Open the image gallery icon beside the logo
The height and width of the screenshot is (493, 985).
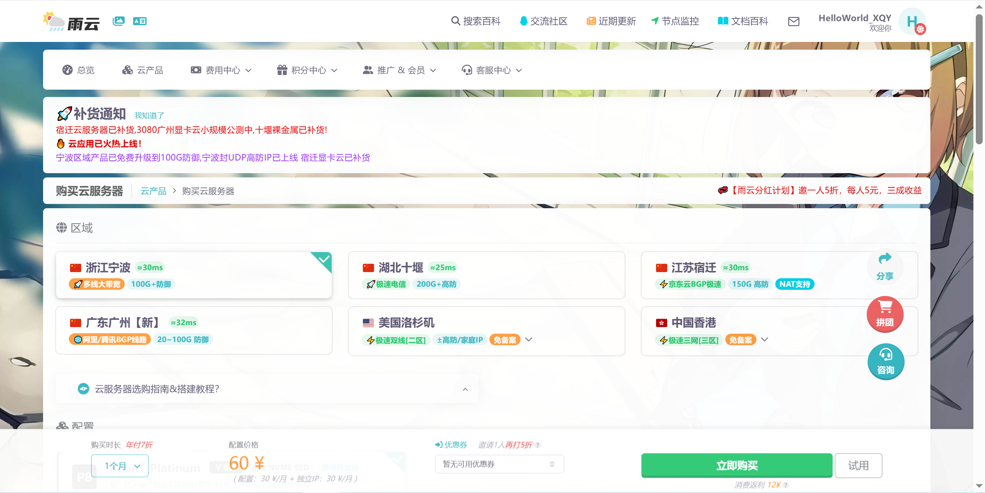click(x=118, y=21)
